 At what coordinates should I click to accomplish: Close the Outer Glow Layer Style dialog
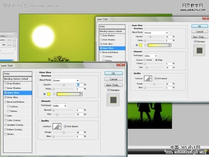(121, 65)
